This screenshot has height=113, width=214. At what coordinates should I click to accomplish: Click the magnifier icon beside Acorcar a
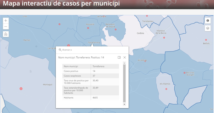(60, 50)
